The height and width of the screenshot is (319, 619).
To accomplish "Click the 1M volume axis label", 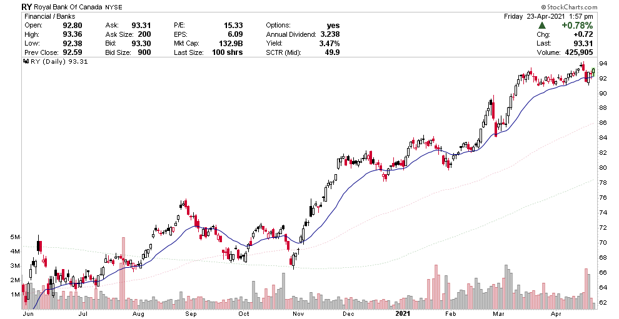I will 15,295.
